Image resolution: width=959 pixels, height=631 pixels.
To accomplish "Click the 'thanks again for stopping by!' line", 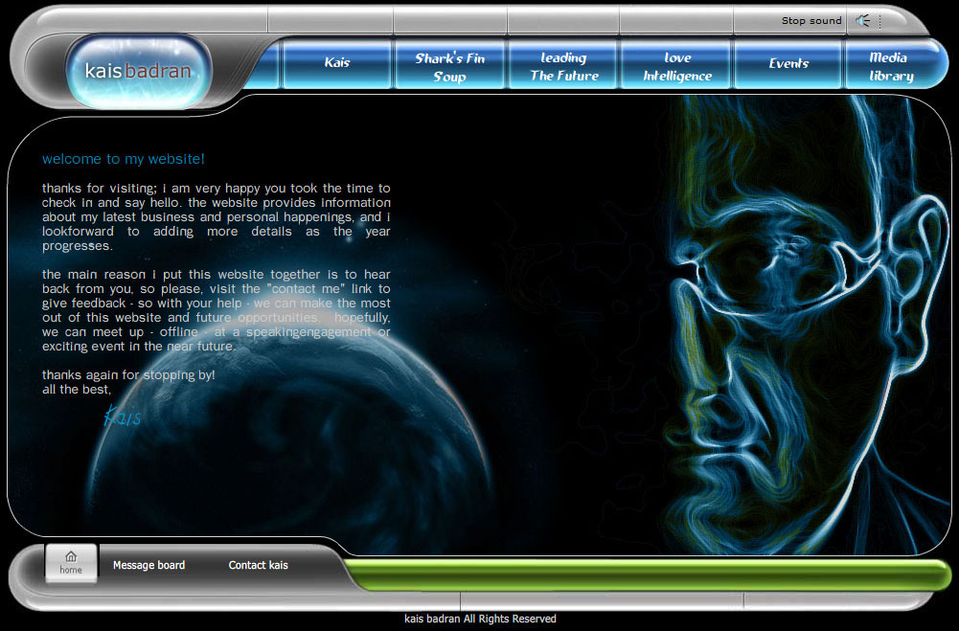I will click(x=128, y=374).
